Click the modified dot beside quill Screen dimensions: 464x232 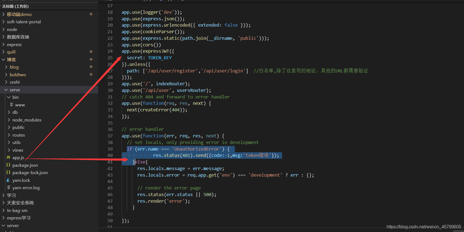coord(91,52)
